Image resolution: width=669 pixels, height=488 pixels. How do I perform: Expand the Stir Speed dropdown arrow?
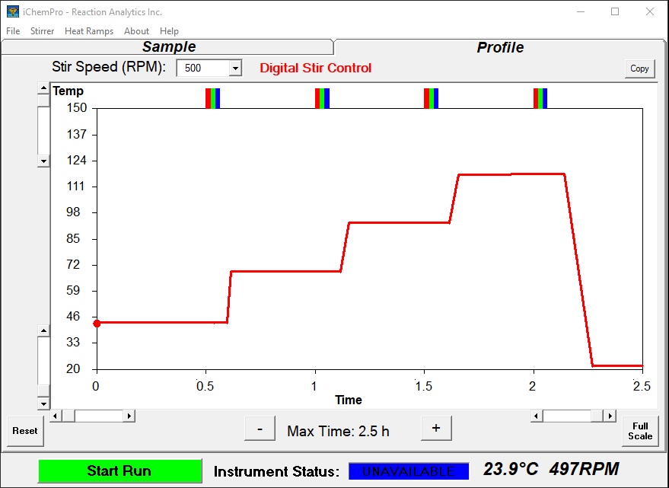(x=235, y=69)
